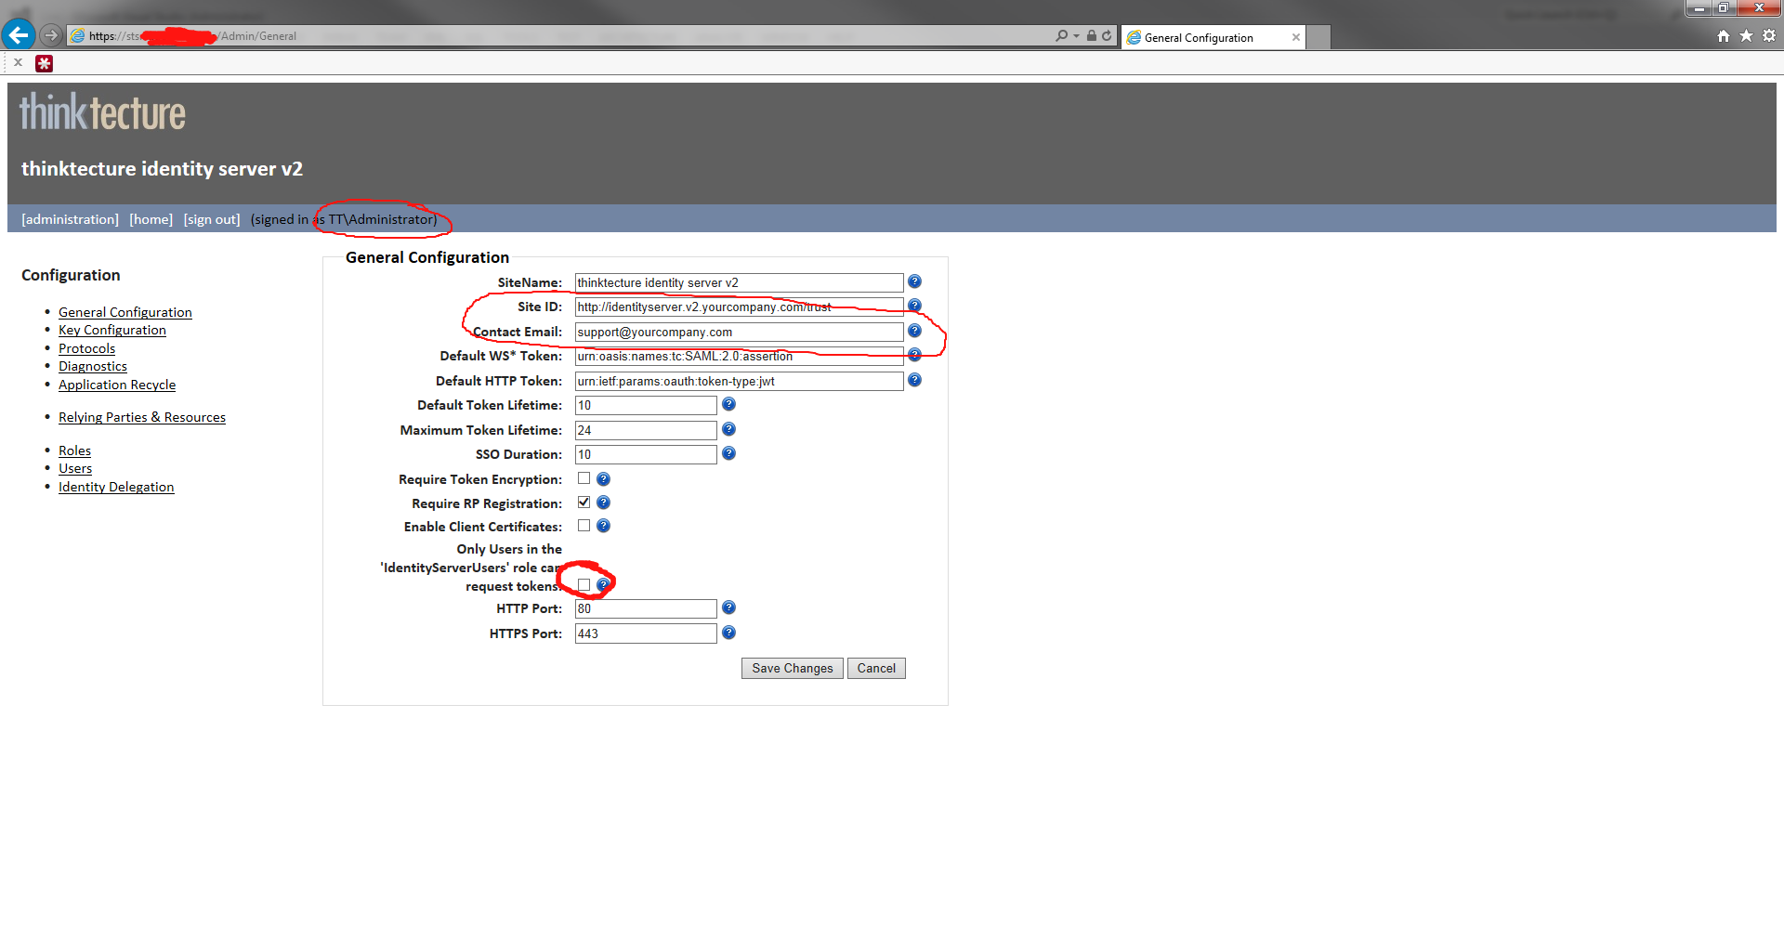Toggle the Enable Client Certificates checkbox
This screenshot has height=927, width=1784.
584,525
